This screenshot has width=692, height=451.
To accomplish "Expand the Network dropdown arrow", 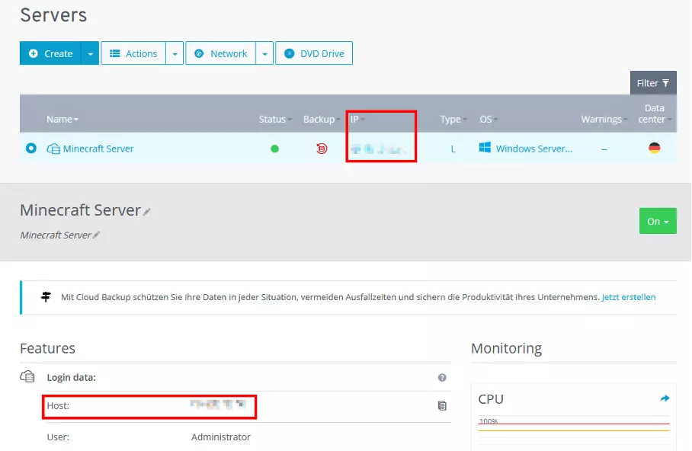I will pos(264,53).
